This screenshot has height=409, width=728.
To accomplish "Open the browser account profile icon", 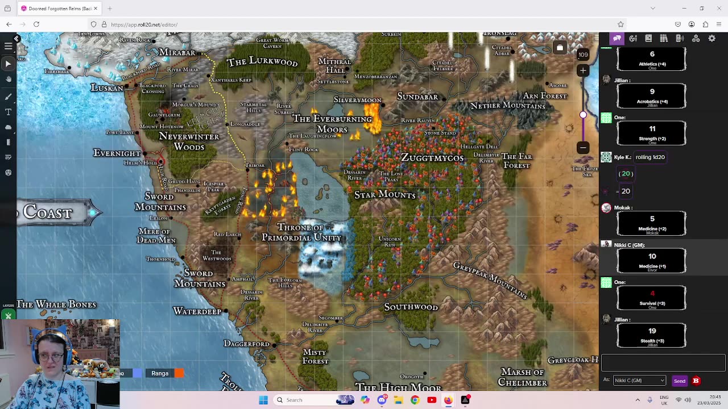I will coord(692,24).
